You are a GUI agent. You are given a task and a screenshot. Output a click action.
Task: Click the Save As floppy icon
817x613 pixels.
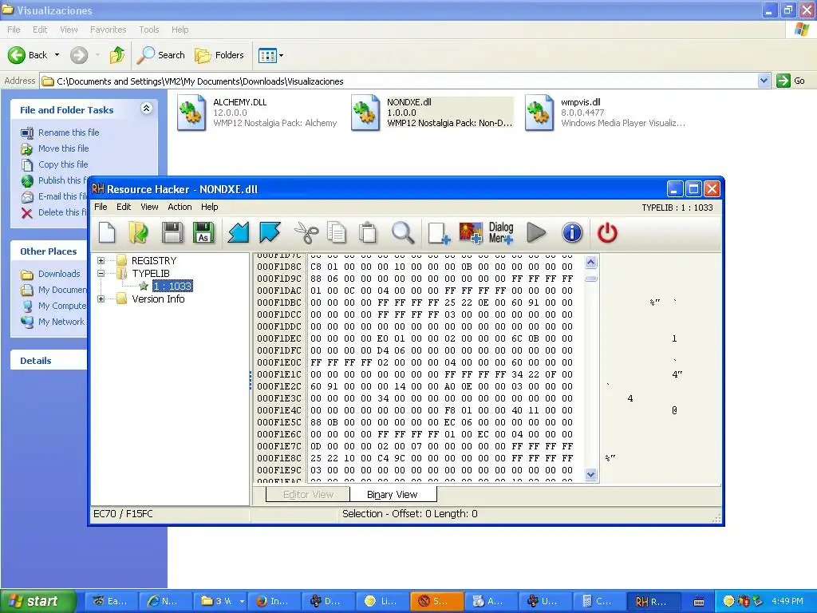(203, 232)
